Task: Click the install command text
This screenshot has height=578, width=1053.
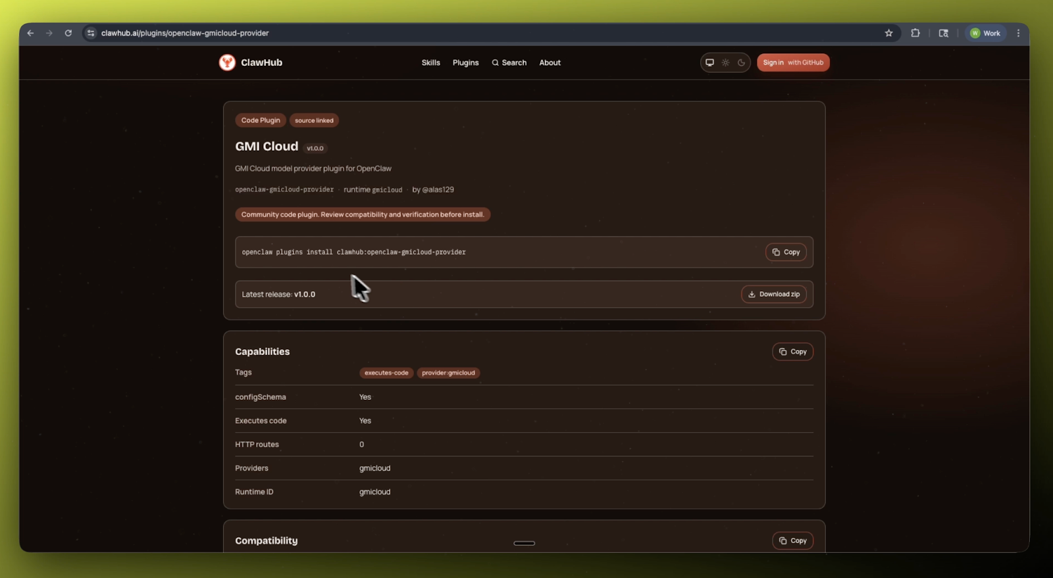Action: pyautogui.click(x=353, y=252)
